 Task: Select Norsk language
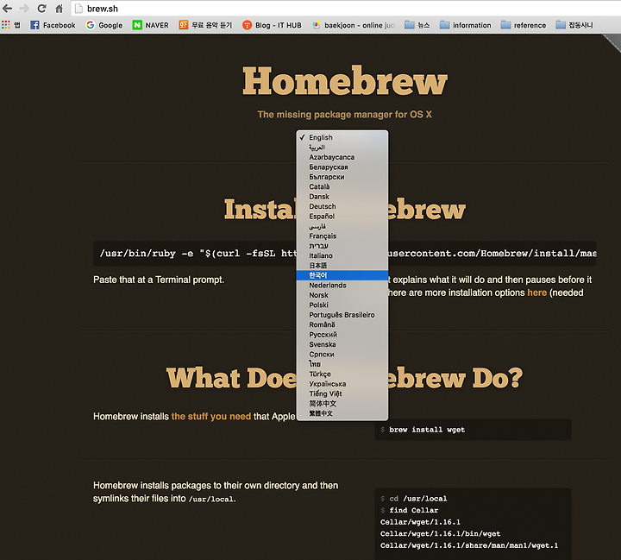pyautogui.click(x=342, y=295)
